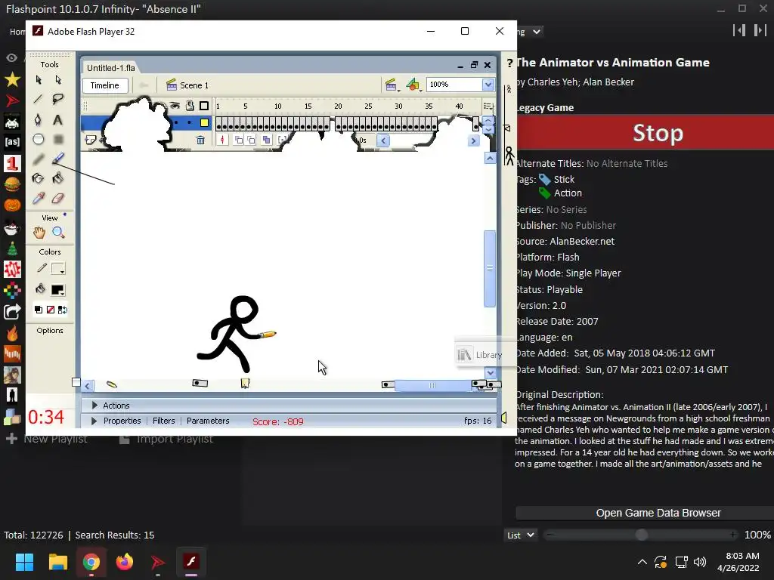
Task: Click the red Stop button in Flashpoint
Action: pyautogui.click(x=646, y=133)
